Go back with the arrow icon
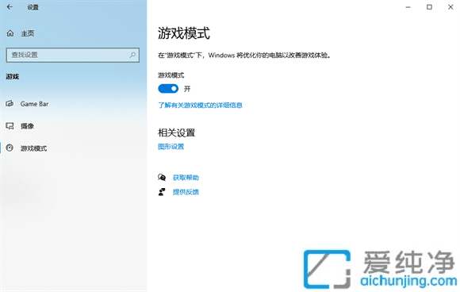This screenshot has width=460, height=292. tap(10, 7)
